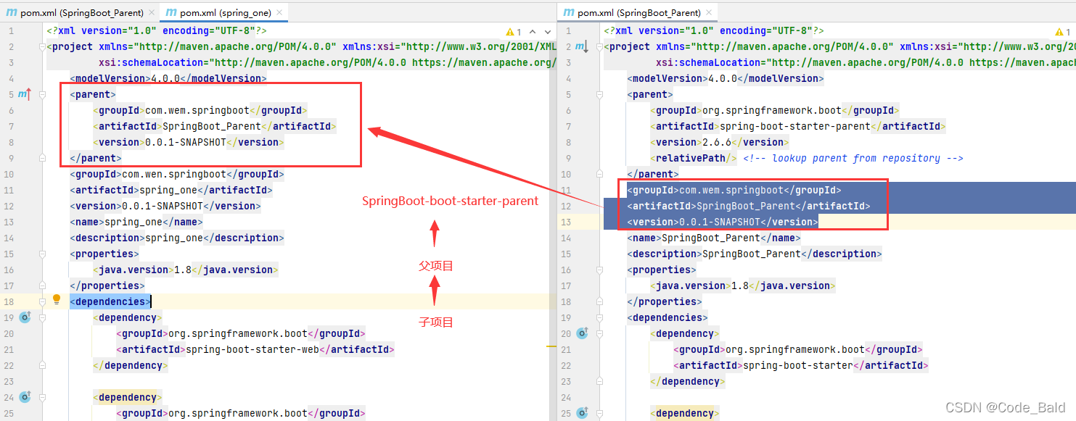Collapse the parent block on right line 5

tap(599, 94)
